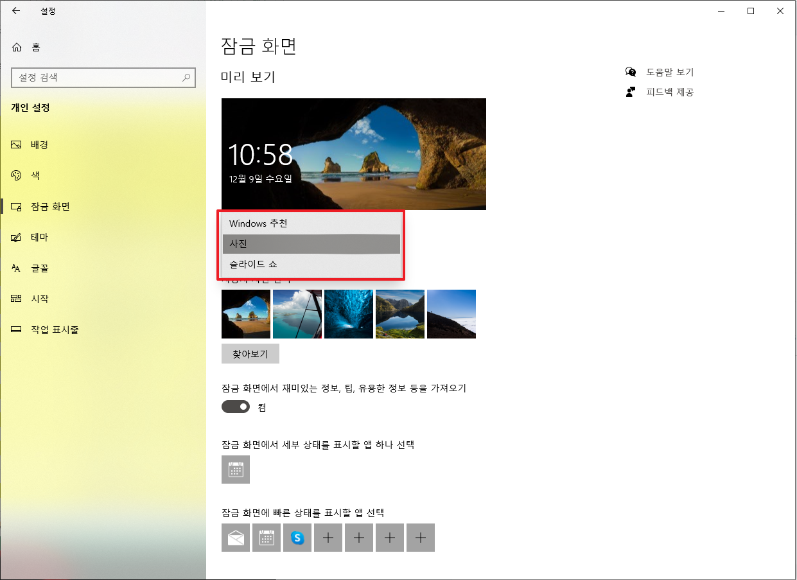Pick 슬라이드 쇼 from the dropdown

pyautogui.click(x=311, y=264)
